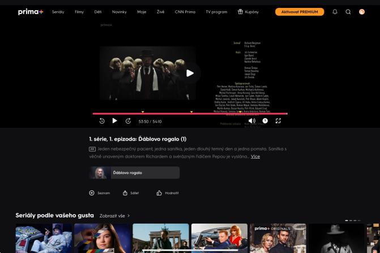The image size is (380, 253).
Task: Jump to the second yellow timeline marker
Action: point(191,112)
